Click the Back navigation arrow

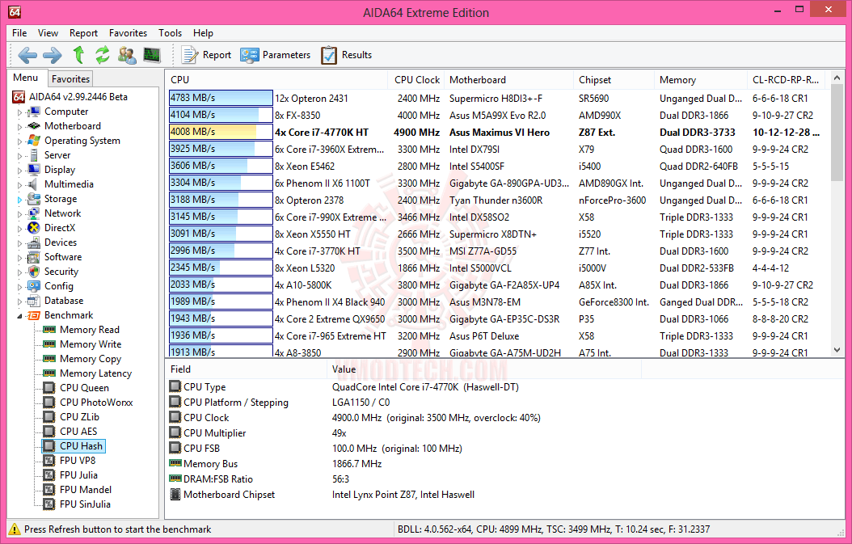coord(27,55)
